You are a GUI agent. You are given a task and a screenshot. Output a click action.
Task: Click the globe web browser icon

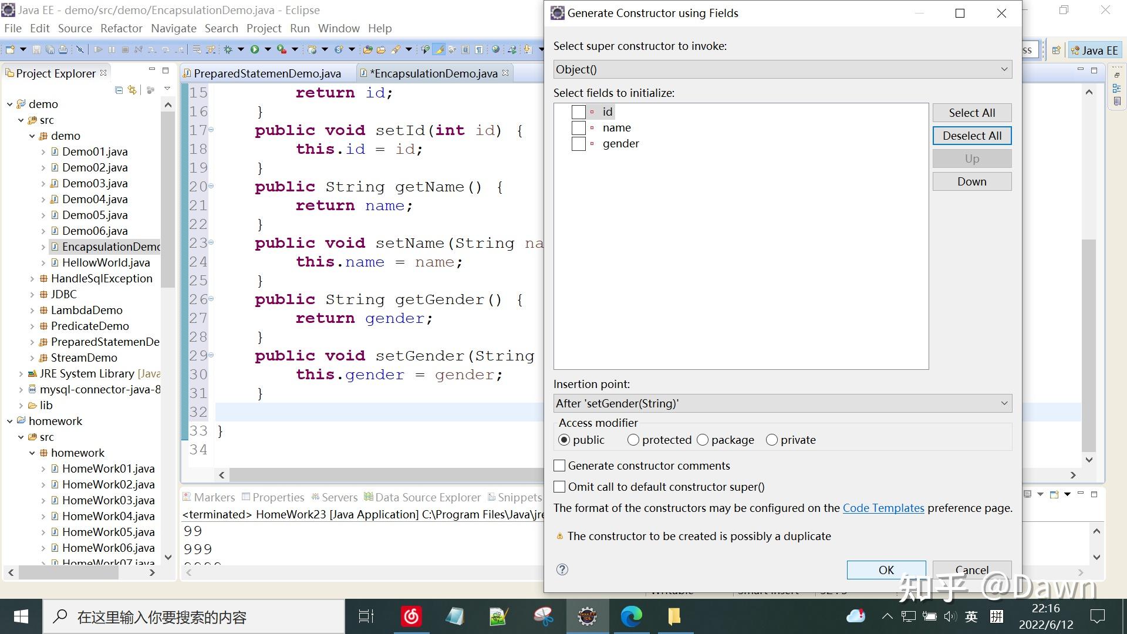tap(496, 50)
